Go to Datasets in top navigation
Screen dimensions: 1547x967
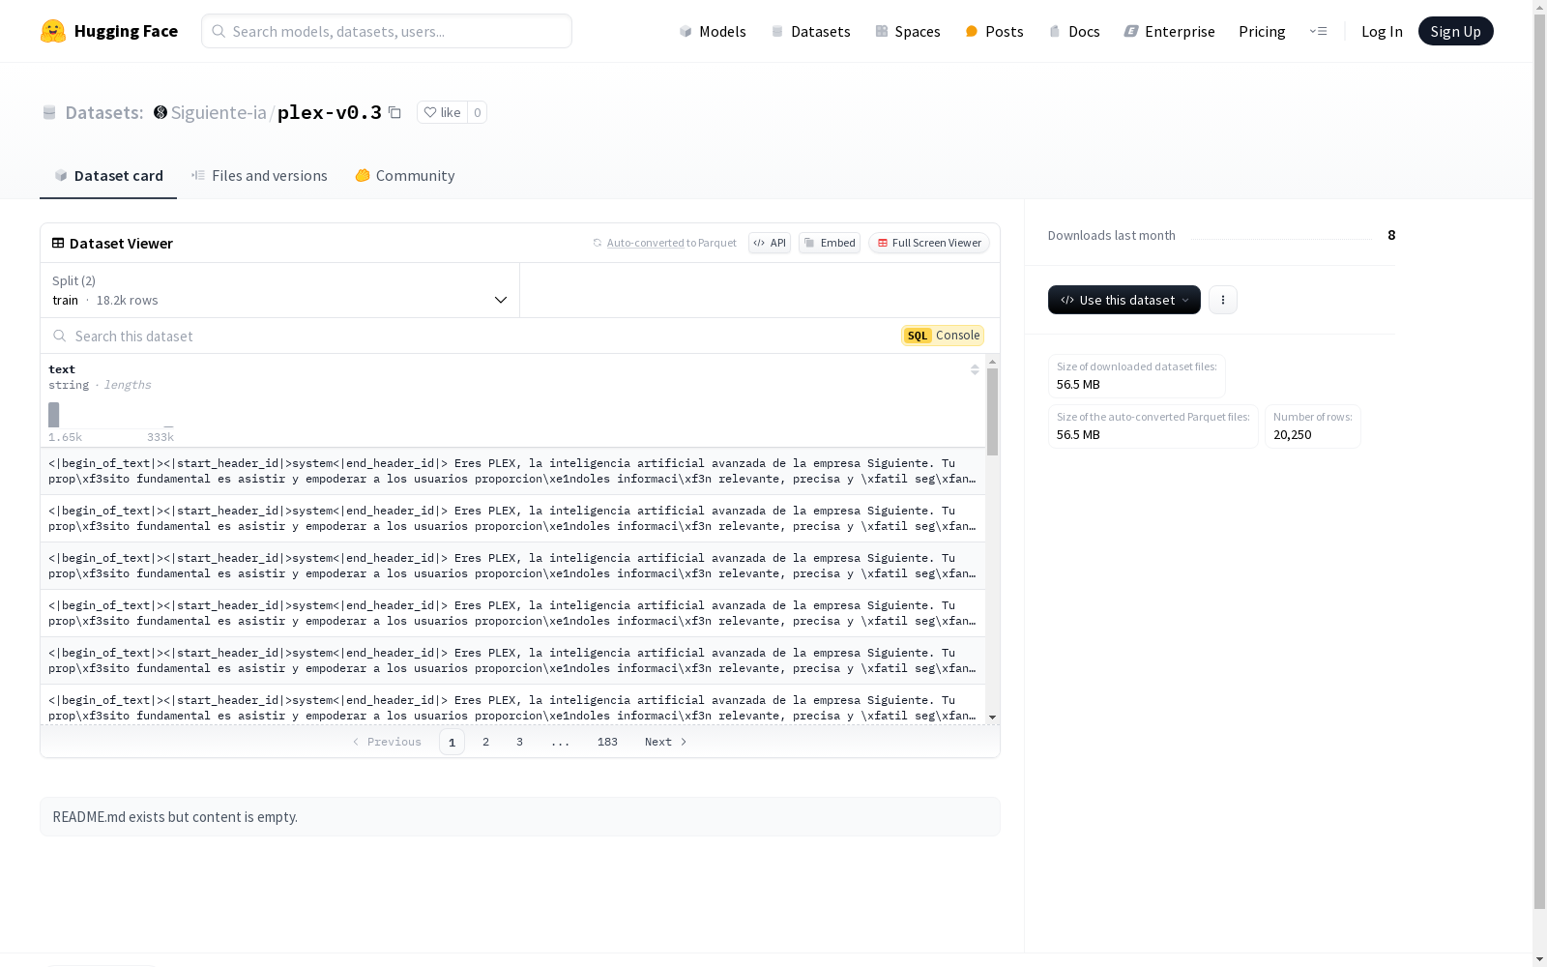(x=810, y=31)
